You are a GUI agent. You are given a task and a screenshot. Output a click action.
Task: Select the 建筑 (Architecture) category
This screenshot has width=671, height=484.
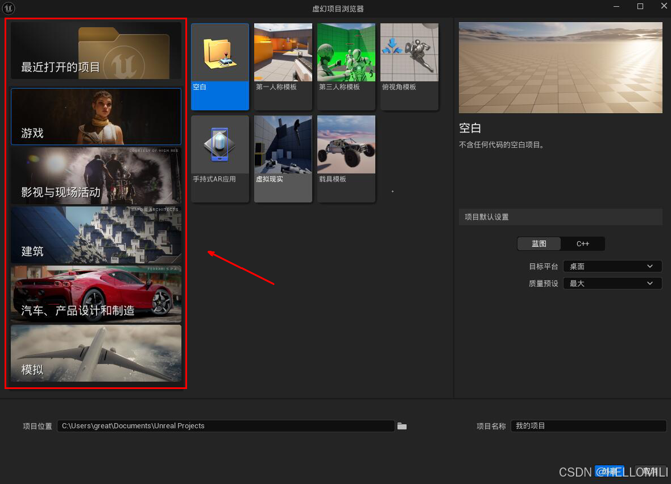coord(96,235)
